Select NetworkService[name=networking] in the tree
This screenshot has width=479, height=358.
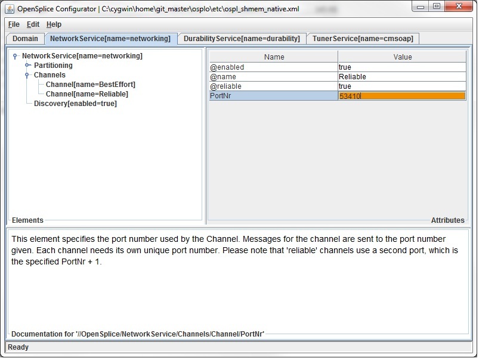(x=82, y=56)
